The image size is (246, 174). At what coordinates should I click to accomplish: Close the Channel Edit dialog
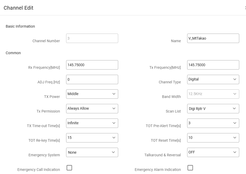[x=245, y=8]
